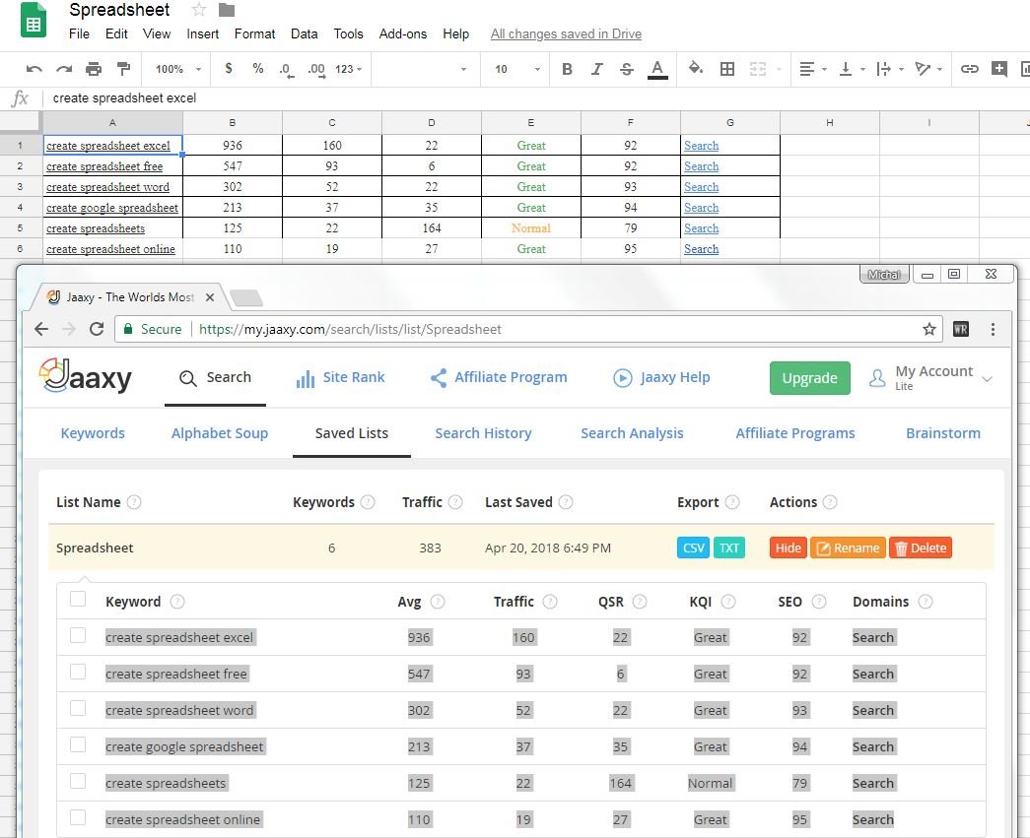Bookmark the Jaaxy page with the star
Viewport: 1030px width, 838px height.
pos(928,329)
